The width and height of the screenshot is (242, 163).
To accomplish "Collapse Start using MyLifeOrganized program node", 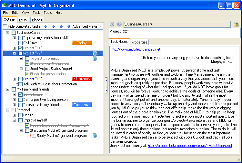I will tap(21, 131).
